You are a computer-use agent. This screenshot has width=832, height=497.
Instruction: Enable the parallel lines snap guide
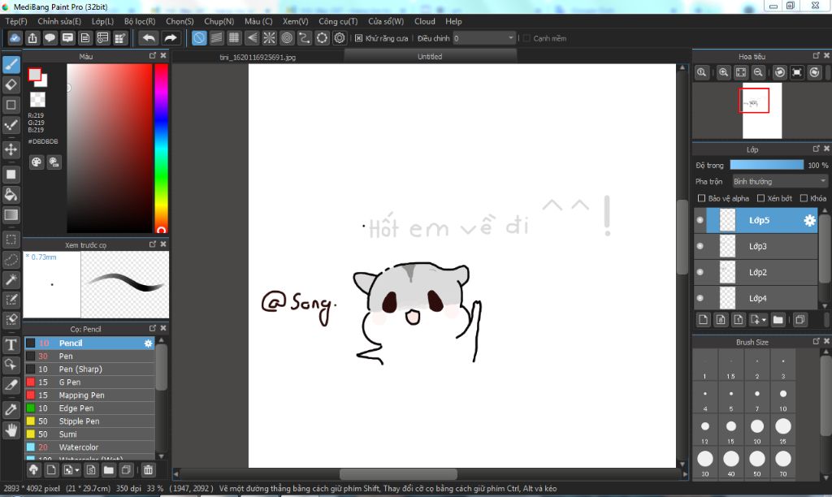pyautogui.click(x=216, y=38)
